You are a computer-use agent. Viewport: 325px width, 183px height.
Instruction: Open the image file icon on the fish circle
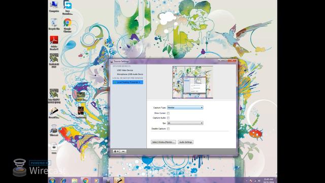click(81, 96)
